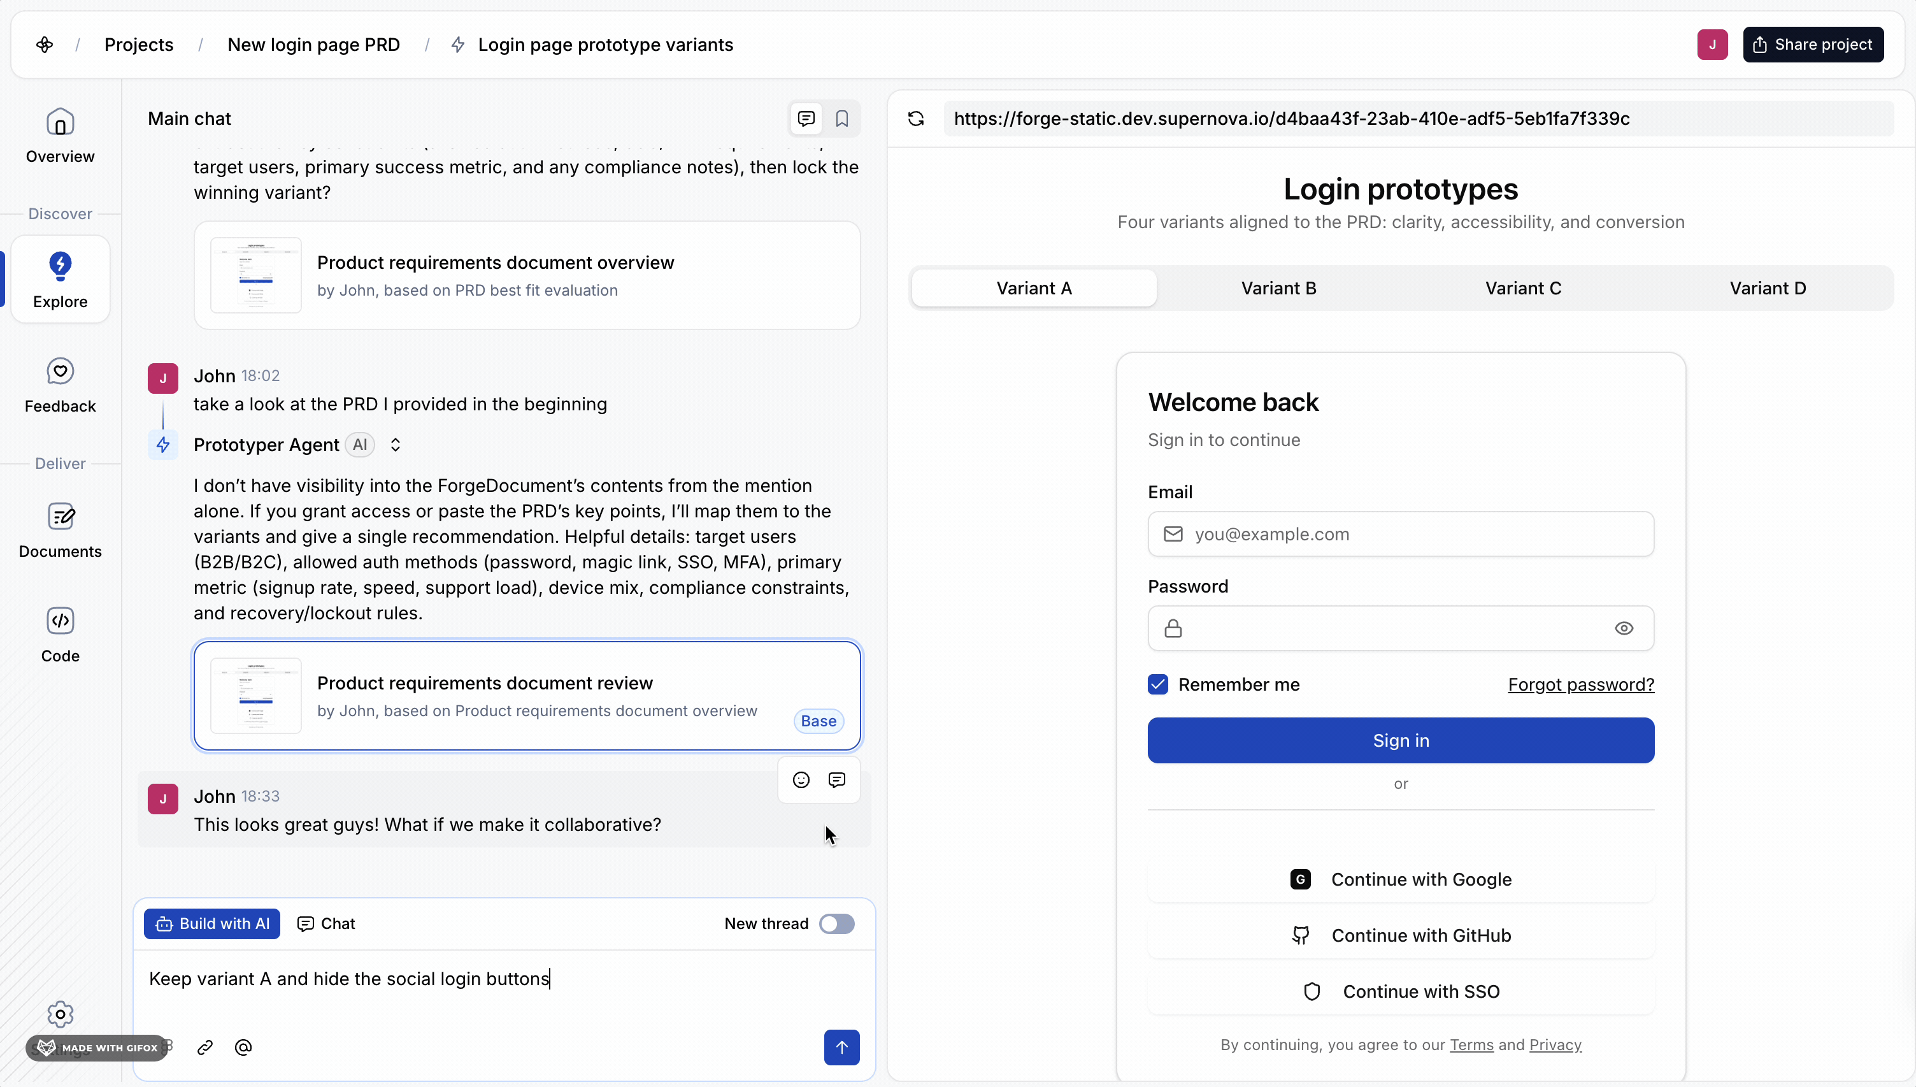Open the Documents section
The width and height of the screenshot is (1916, 1087).
coord(60,530)
